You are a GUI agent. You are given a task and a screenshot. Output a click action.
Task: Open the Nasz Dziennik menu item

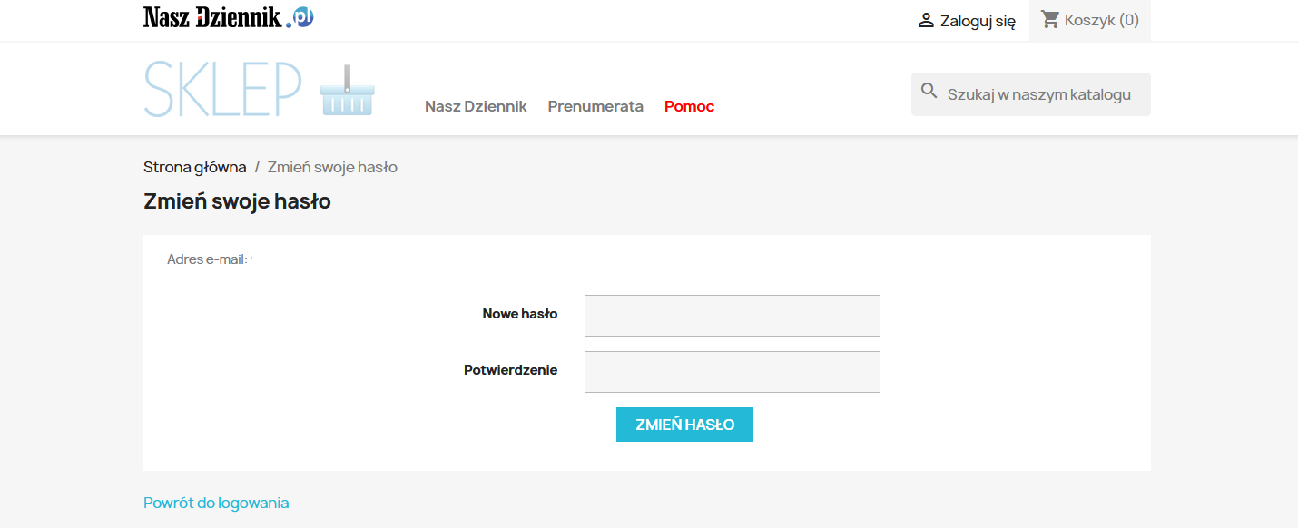(x=476, y=106)
